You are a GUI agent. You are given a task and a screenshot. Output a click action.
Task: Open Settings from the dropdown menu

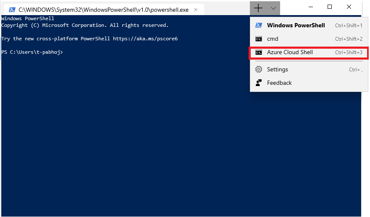tap(278, 69)
